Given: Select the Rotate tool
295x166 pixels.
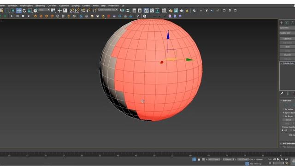Looking at the screenshot, I should (24, 11).
